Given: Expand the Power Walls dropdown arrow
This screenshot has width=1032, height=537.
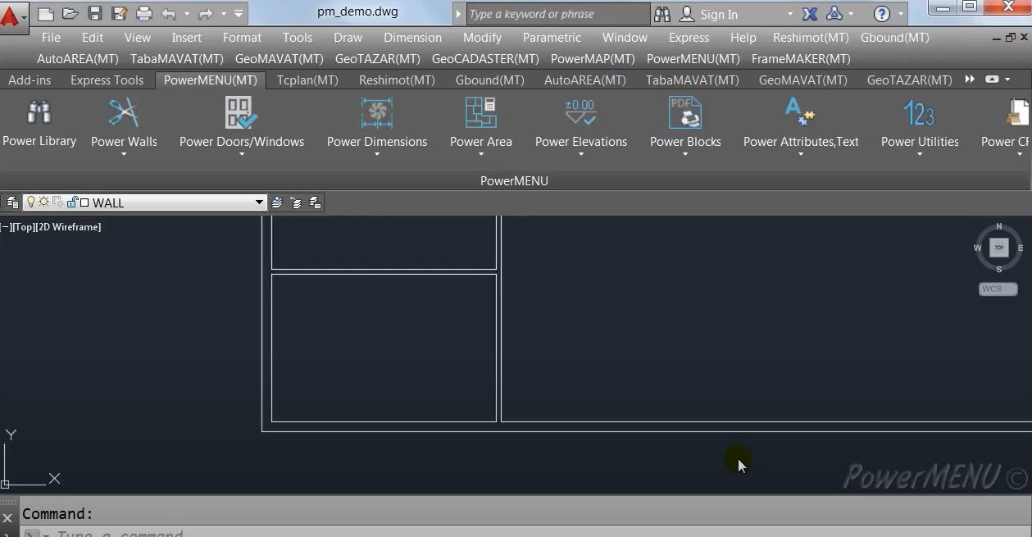Looking at the screenshot, I should [x=124, y=154].
